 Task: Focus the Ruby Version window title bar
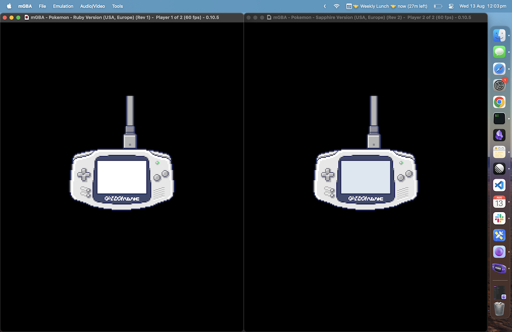122,17
